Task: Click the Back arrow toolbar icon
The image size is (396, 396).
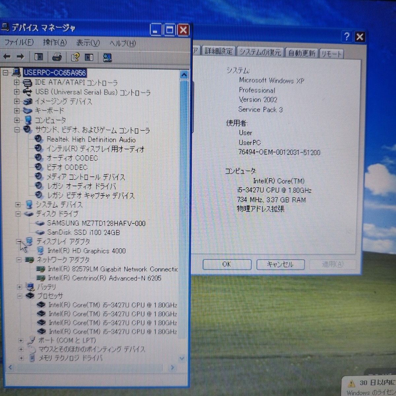Action: pyautogui.click(x=7, y=57)
